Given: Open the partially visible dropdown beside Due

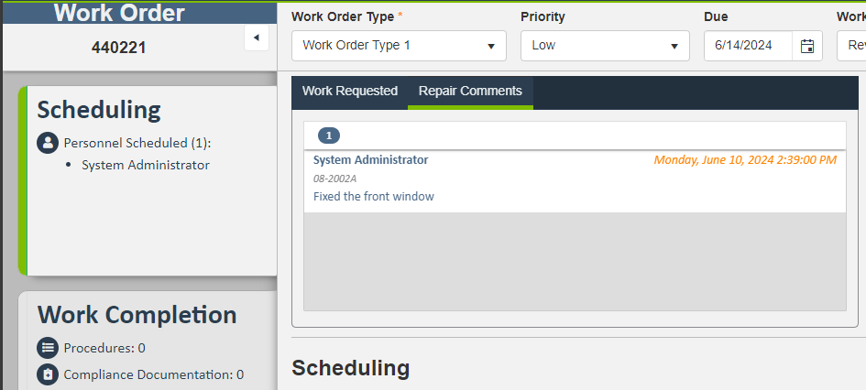Looking at the screenshot, I should pyautogui.click(x=852, y=45).
